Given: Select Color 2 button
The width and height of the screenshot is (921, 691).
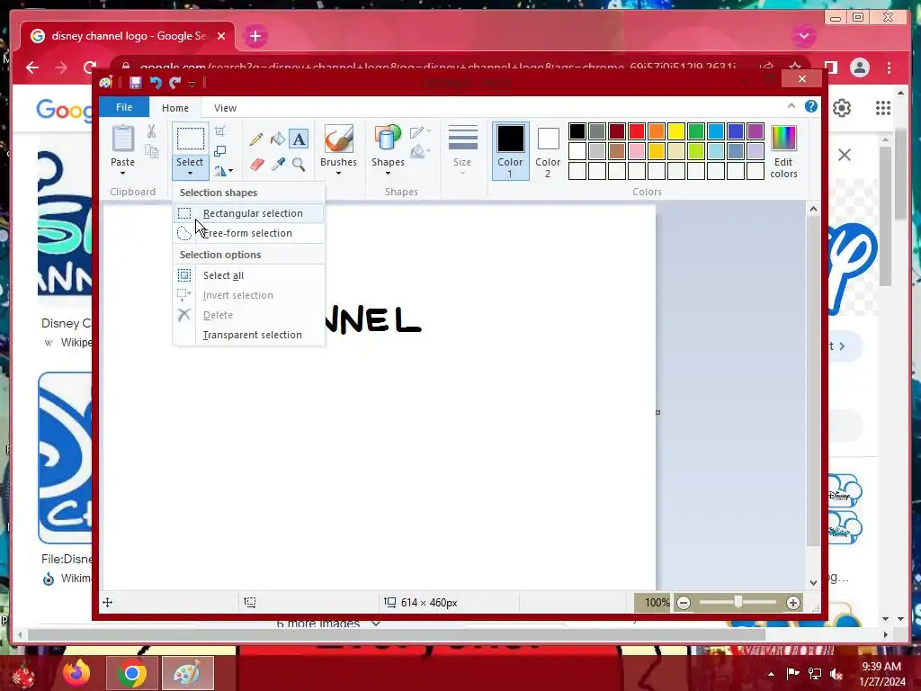Looking at the screenshot, I should (548, 151).
